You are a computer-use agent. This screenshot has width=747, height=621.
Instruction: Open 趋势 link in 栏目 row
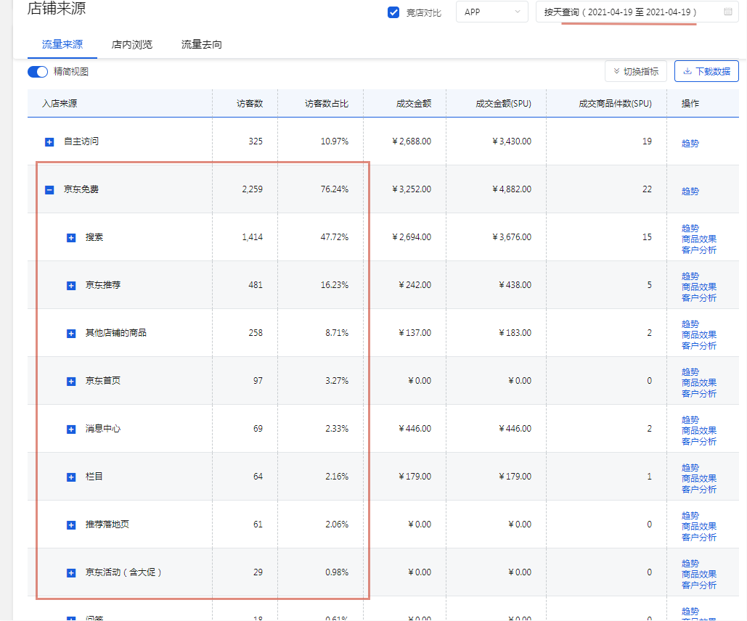690,468
